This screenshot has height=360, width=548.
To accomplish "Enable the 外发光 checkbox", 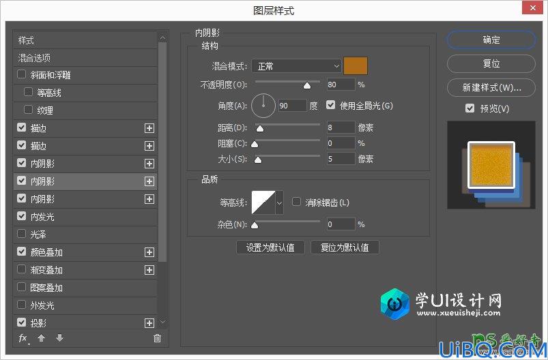I will pos(22,305).
